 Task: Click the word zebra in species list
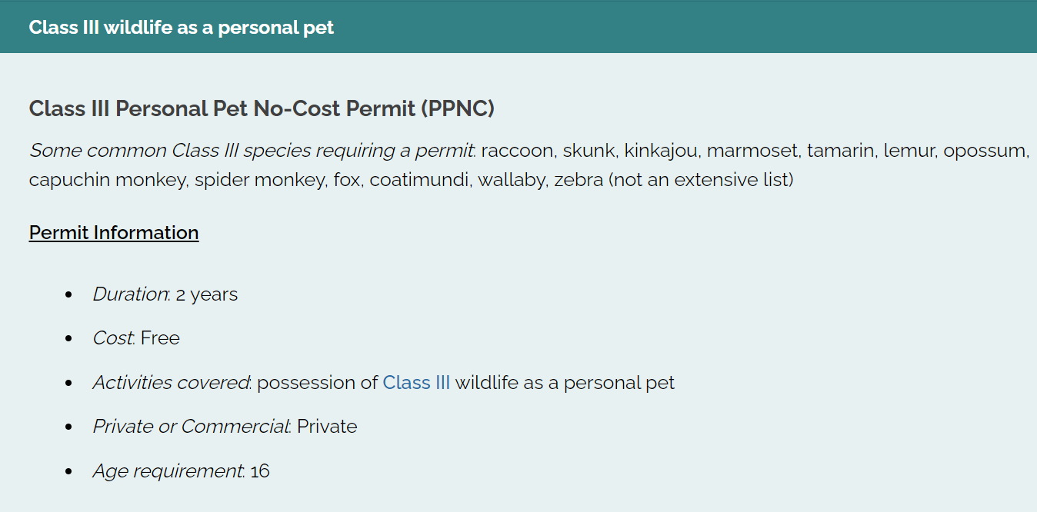click(x=579, y=181)
